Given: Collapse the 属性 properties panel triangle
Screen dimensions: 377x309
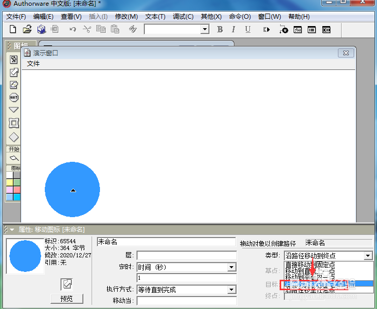Looking at the screenshot, I should [x=11, y=230].
